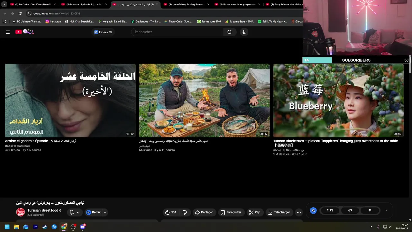Play the campfire fish cooking video thumbnail

point(204,101)
